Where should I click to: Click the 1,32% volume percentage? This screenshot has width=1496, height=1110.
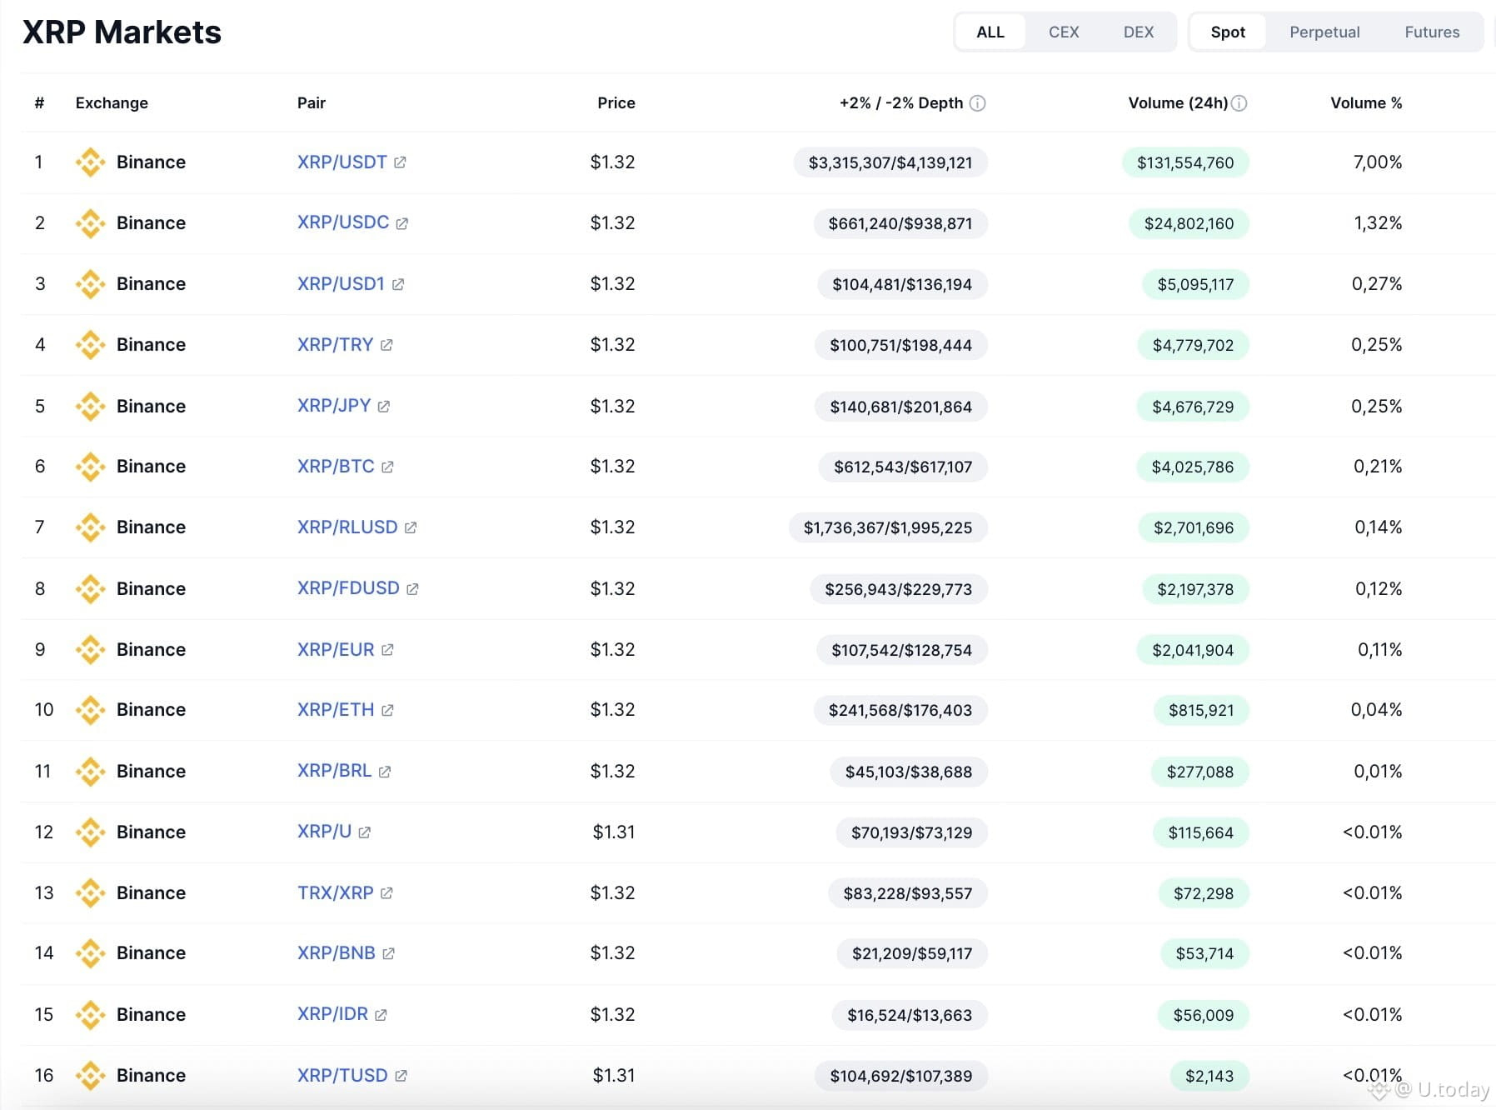[x=1378, y=223]
